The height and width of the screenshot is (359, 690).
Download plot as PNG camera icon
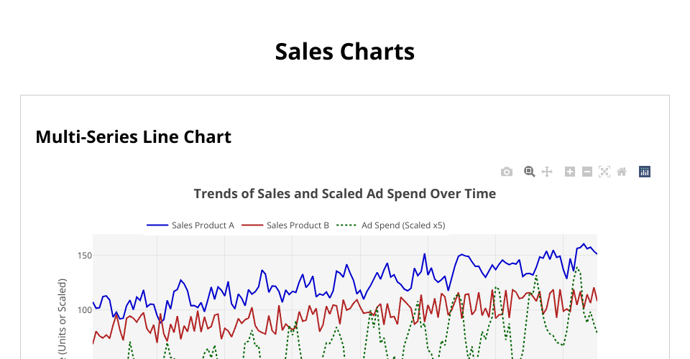(x=507, y=172)
